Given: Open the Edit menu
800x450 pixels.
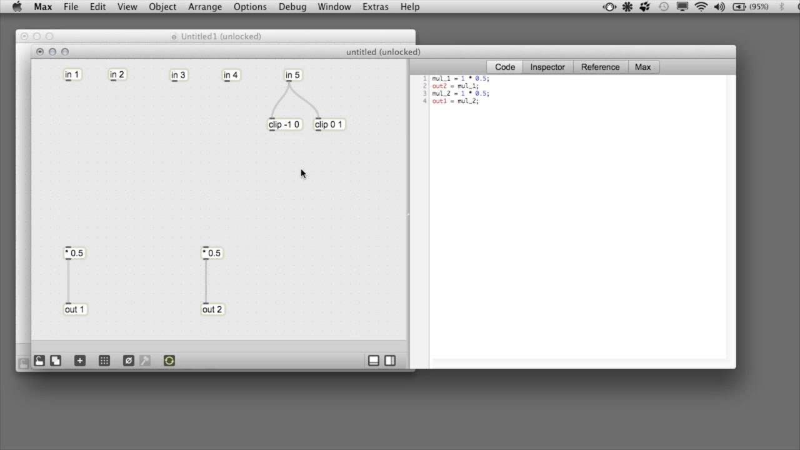Looking at the screenshot, I should 97,7.
